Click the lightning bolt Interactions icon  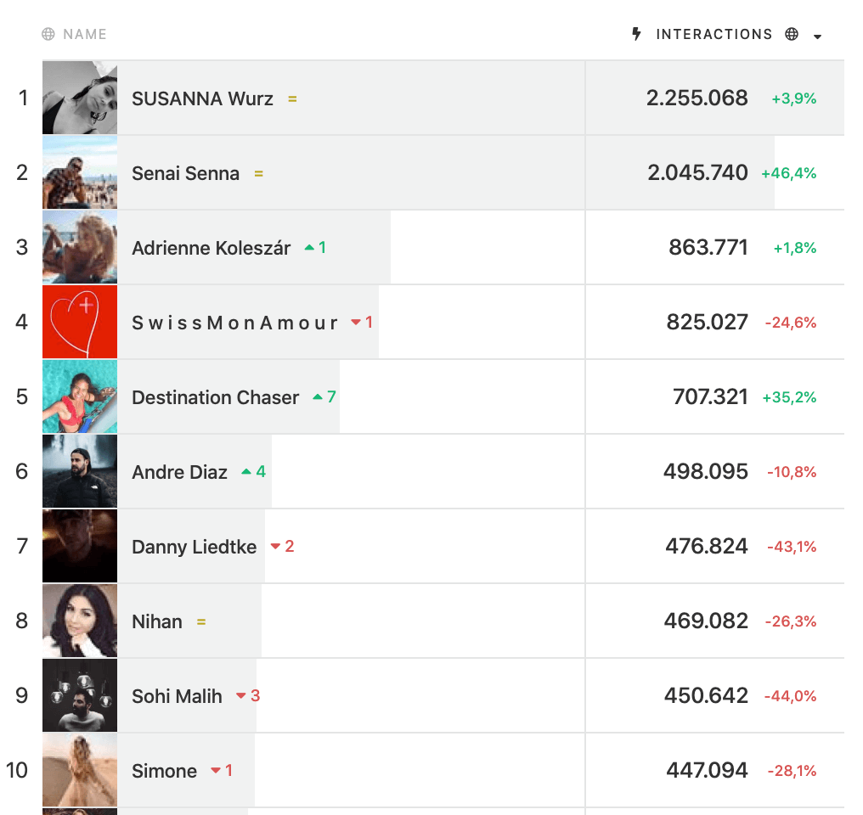tap(636, 34)
